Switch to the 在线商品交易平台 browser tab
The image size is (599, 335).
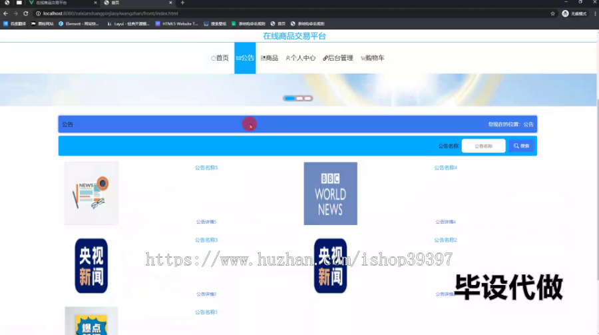(63, 3)
